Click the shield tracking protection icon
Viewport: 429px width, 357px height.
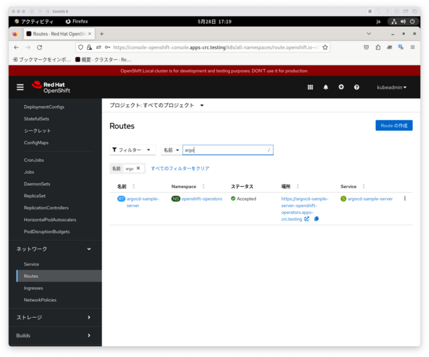(80, 47)
